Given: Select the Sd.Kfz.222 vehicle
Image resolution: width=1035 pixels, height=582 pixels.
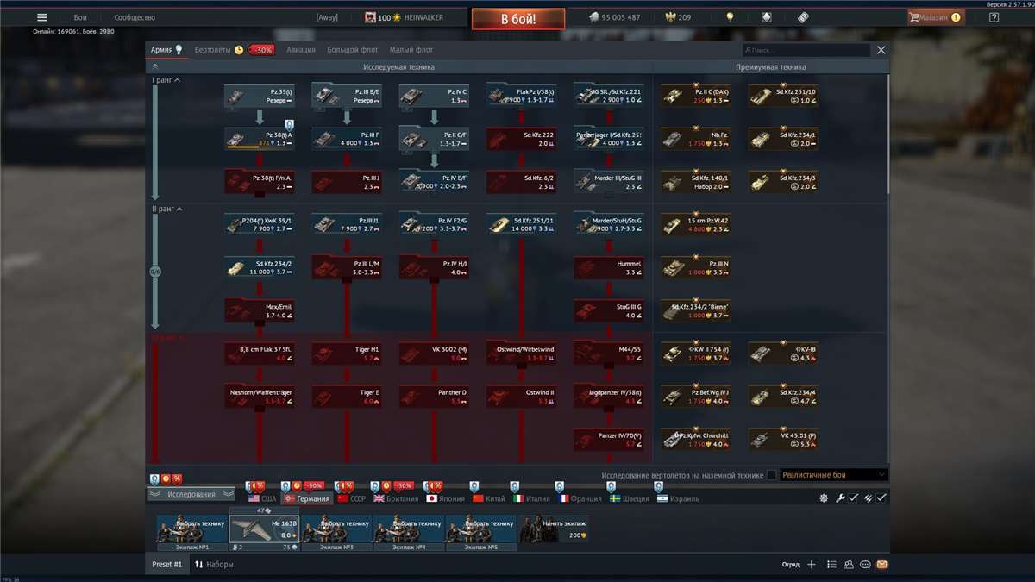Looking at the screenshot, I should pyautogui.click(x=521, y=138).
